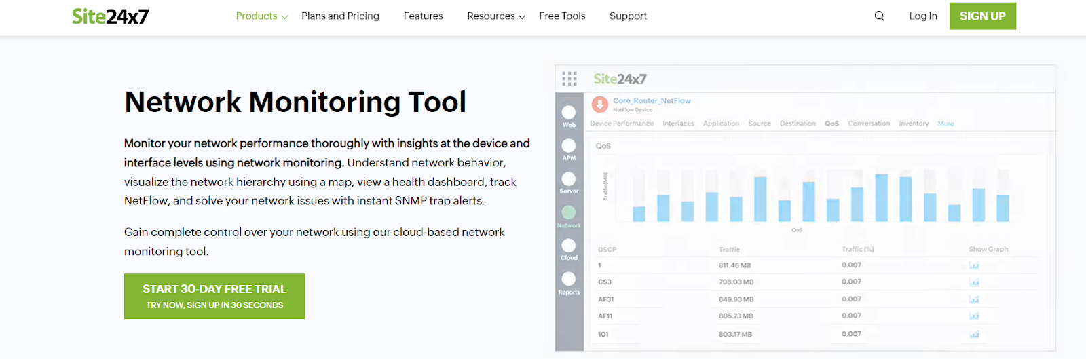Screen dimensions: 1086x359
Task: Click the SIGN UP button
Action: point(983,16)
